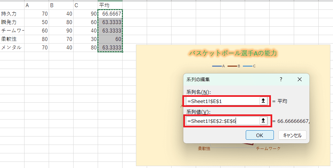Image resolution: width=333 pixels, height=168 pixels.
Task: Click the キャンセル button
Action: [292, 135]
